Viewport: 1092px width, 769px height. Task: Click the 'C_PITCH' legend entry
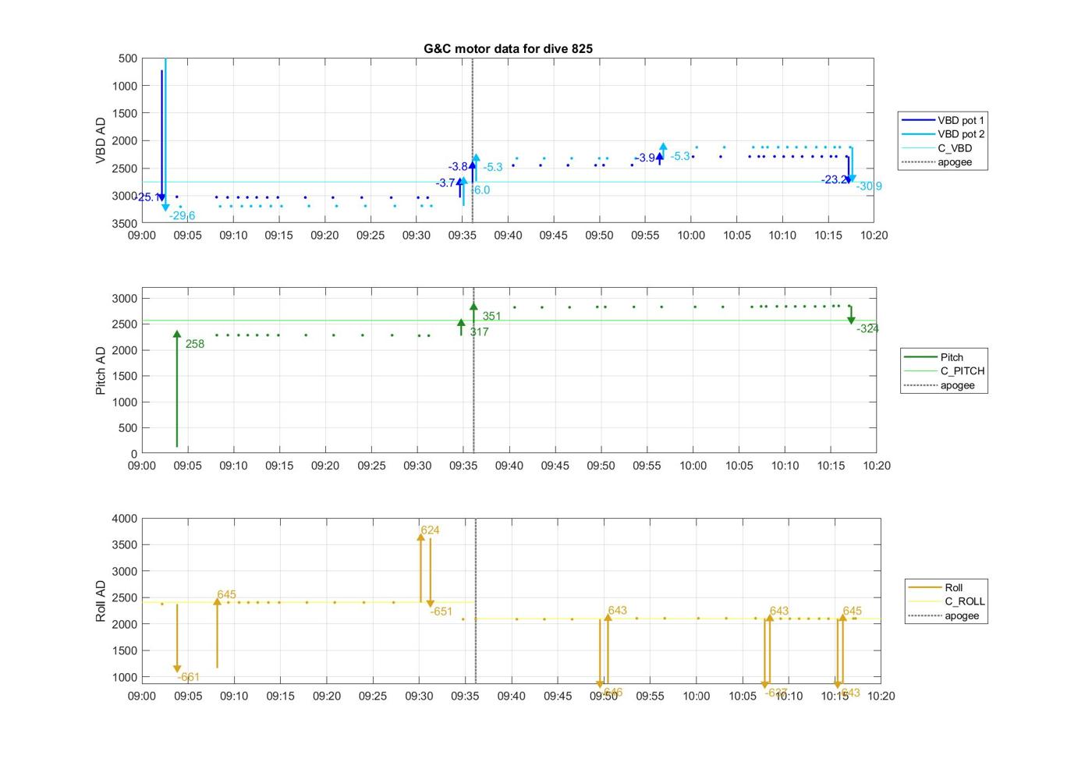945,371
